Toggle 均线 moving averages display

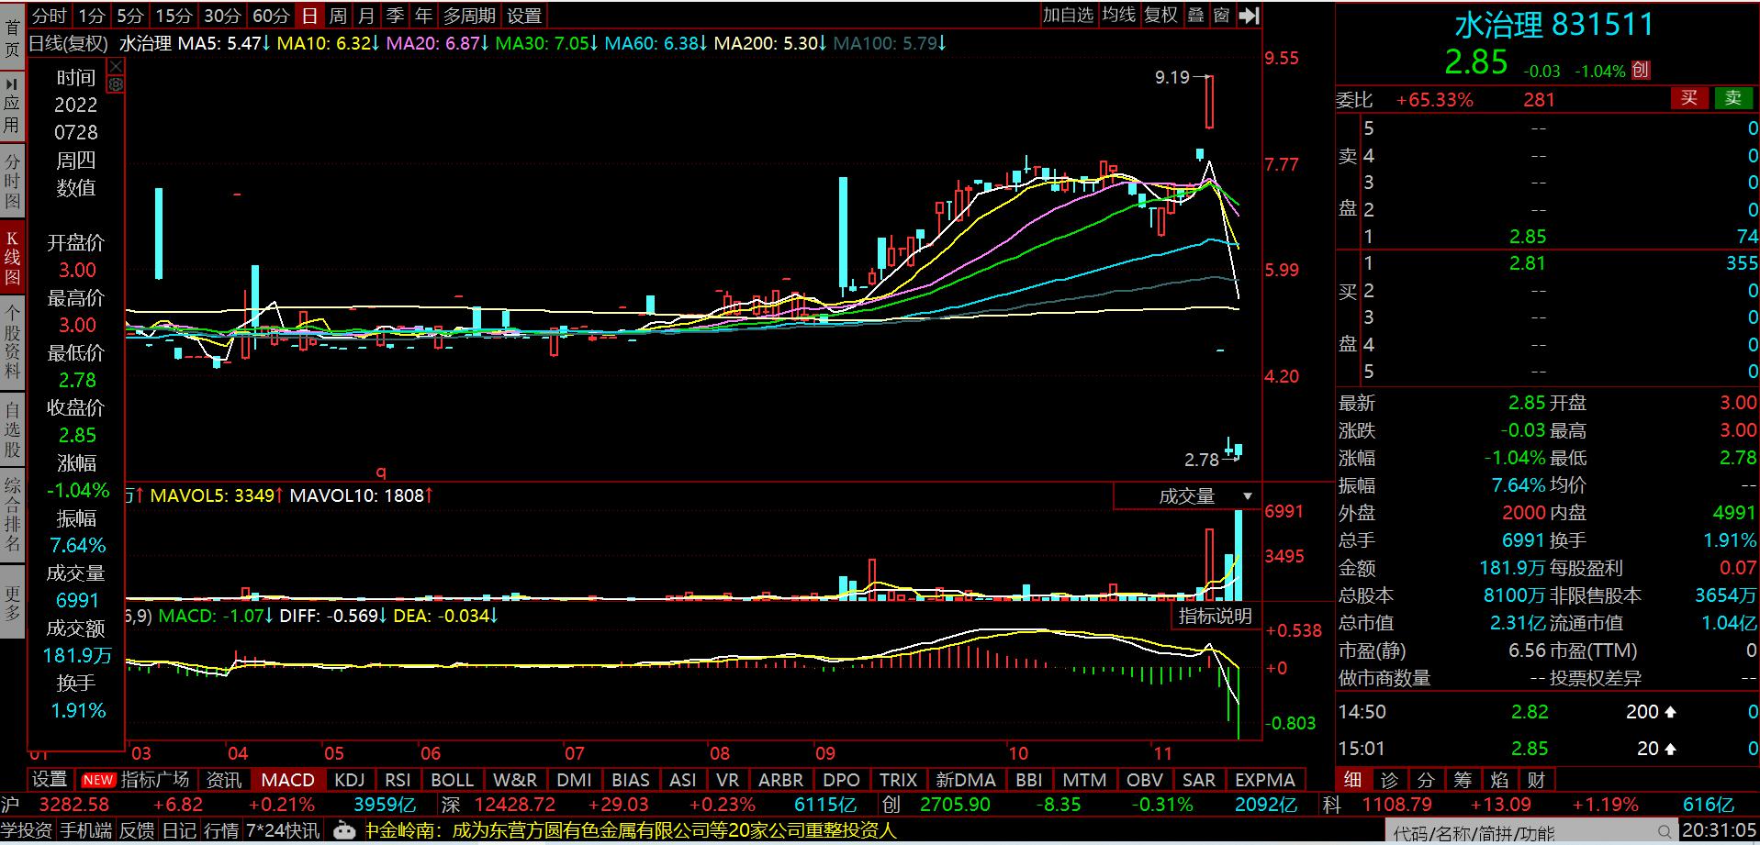click(x=1119, y=16)
